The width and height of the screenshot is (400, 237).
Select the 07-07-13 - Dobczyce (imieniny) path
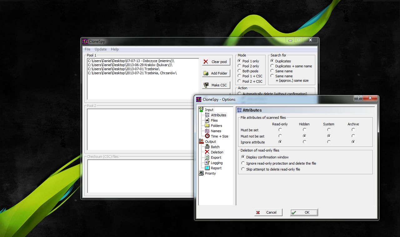click(x=131, y=61)
